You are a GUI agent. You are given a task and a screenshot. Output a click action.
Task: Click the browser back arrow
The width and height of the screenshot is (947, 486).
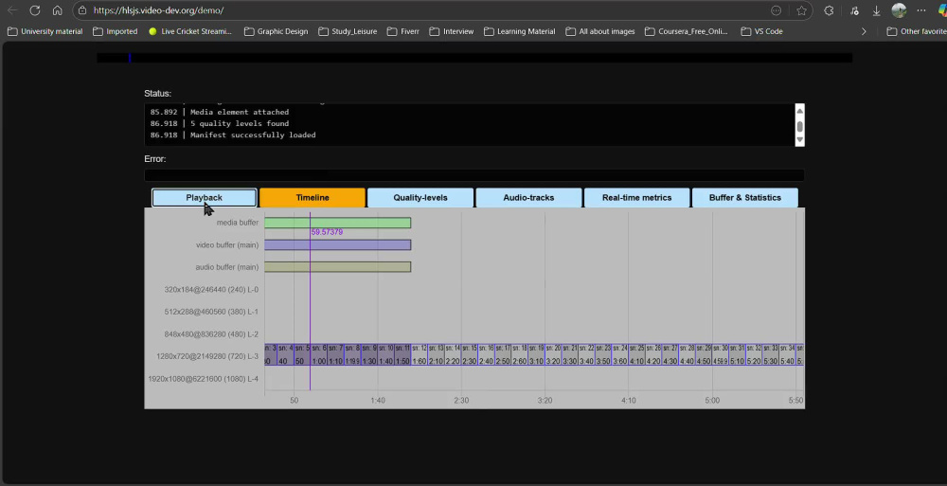coord(12,10)
